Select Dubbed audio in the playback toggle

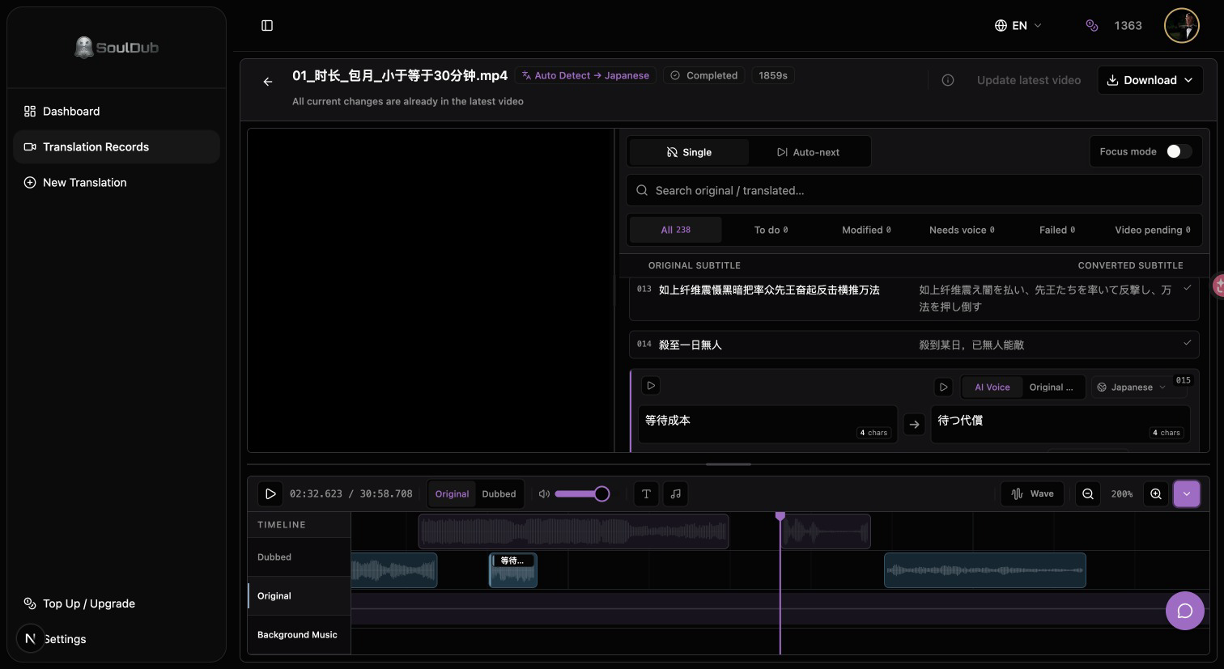click(x=499, y=494)
